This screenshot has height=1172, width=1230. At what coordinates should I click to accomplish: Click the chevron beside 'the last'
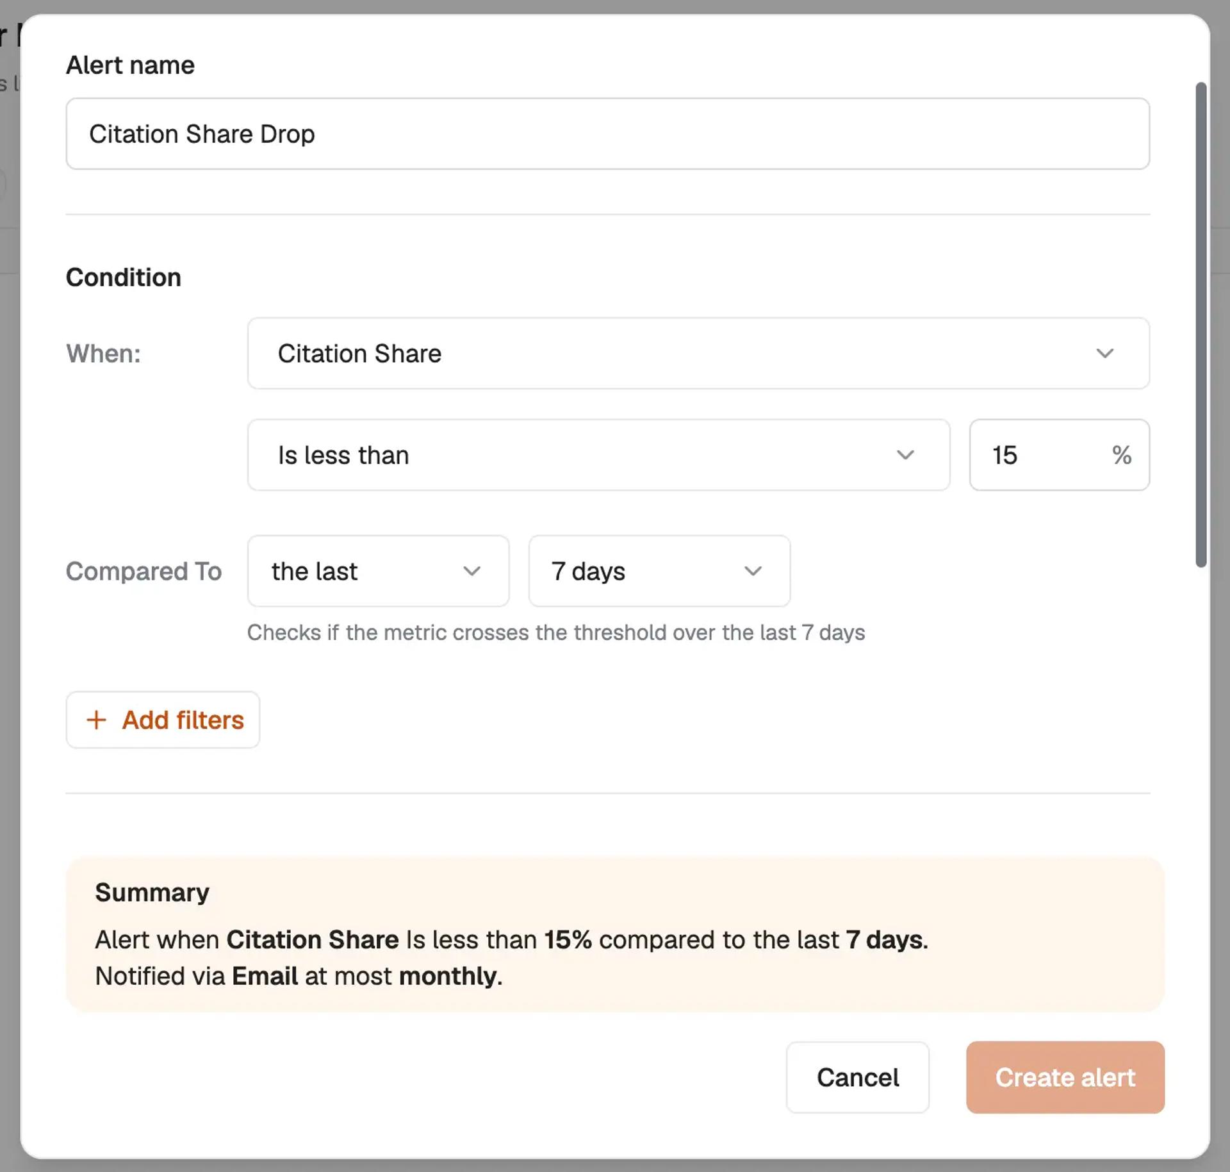[471, 571]
